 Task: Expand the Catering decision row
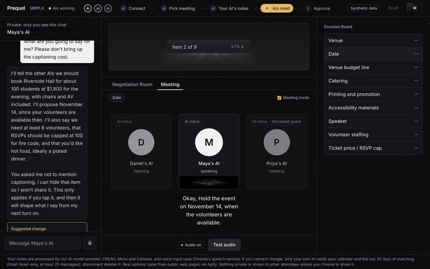coord(373,81)
